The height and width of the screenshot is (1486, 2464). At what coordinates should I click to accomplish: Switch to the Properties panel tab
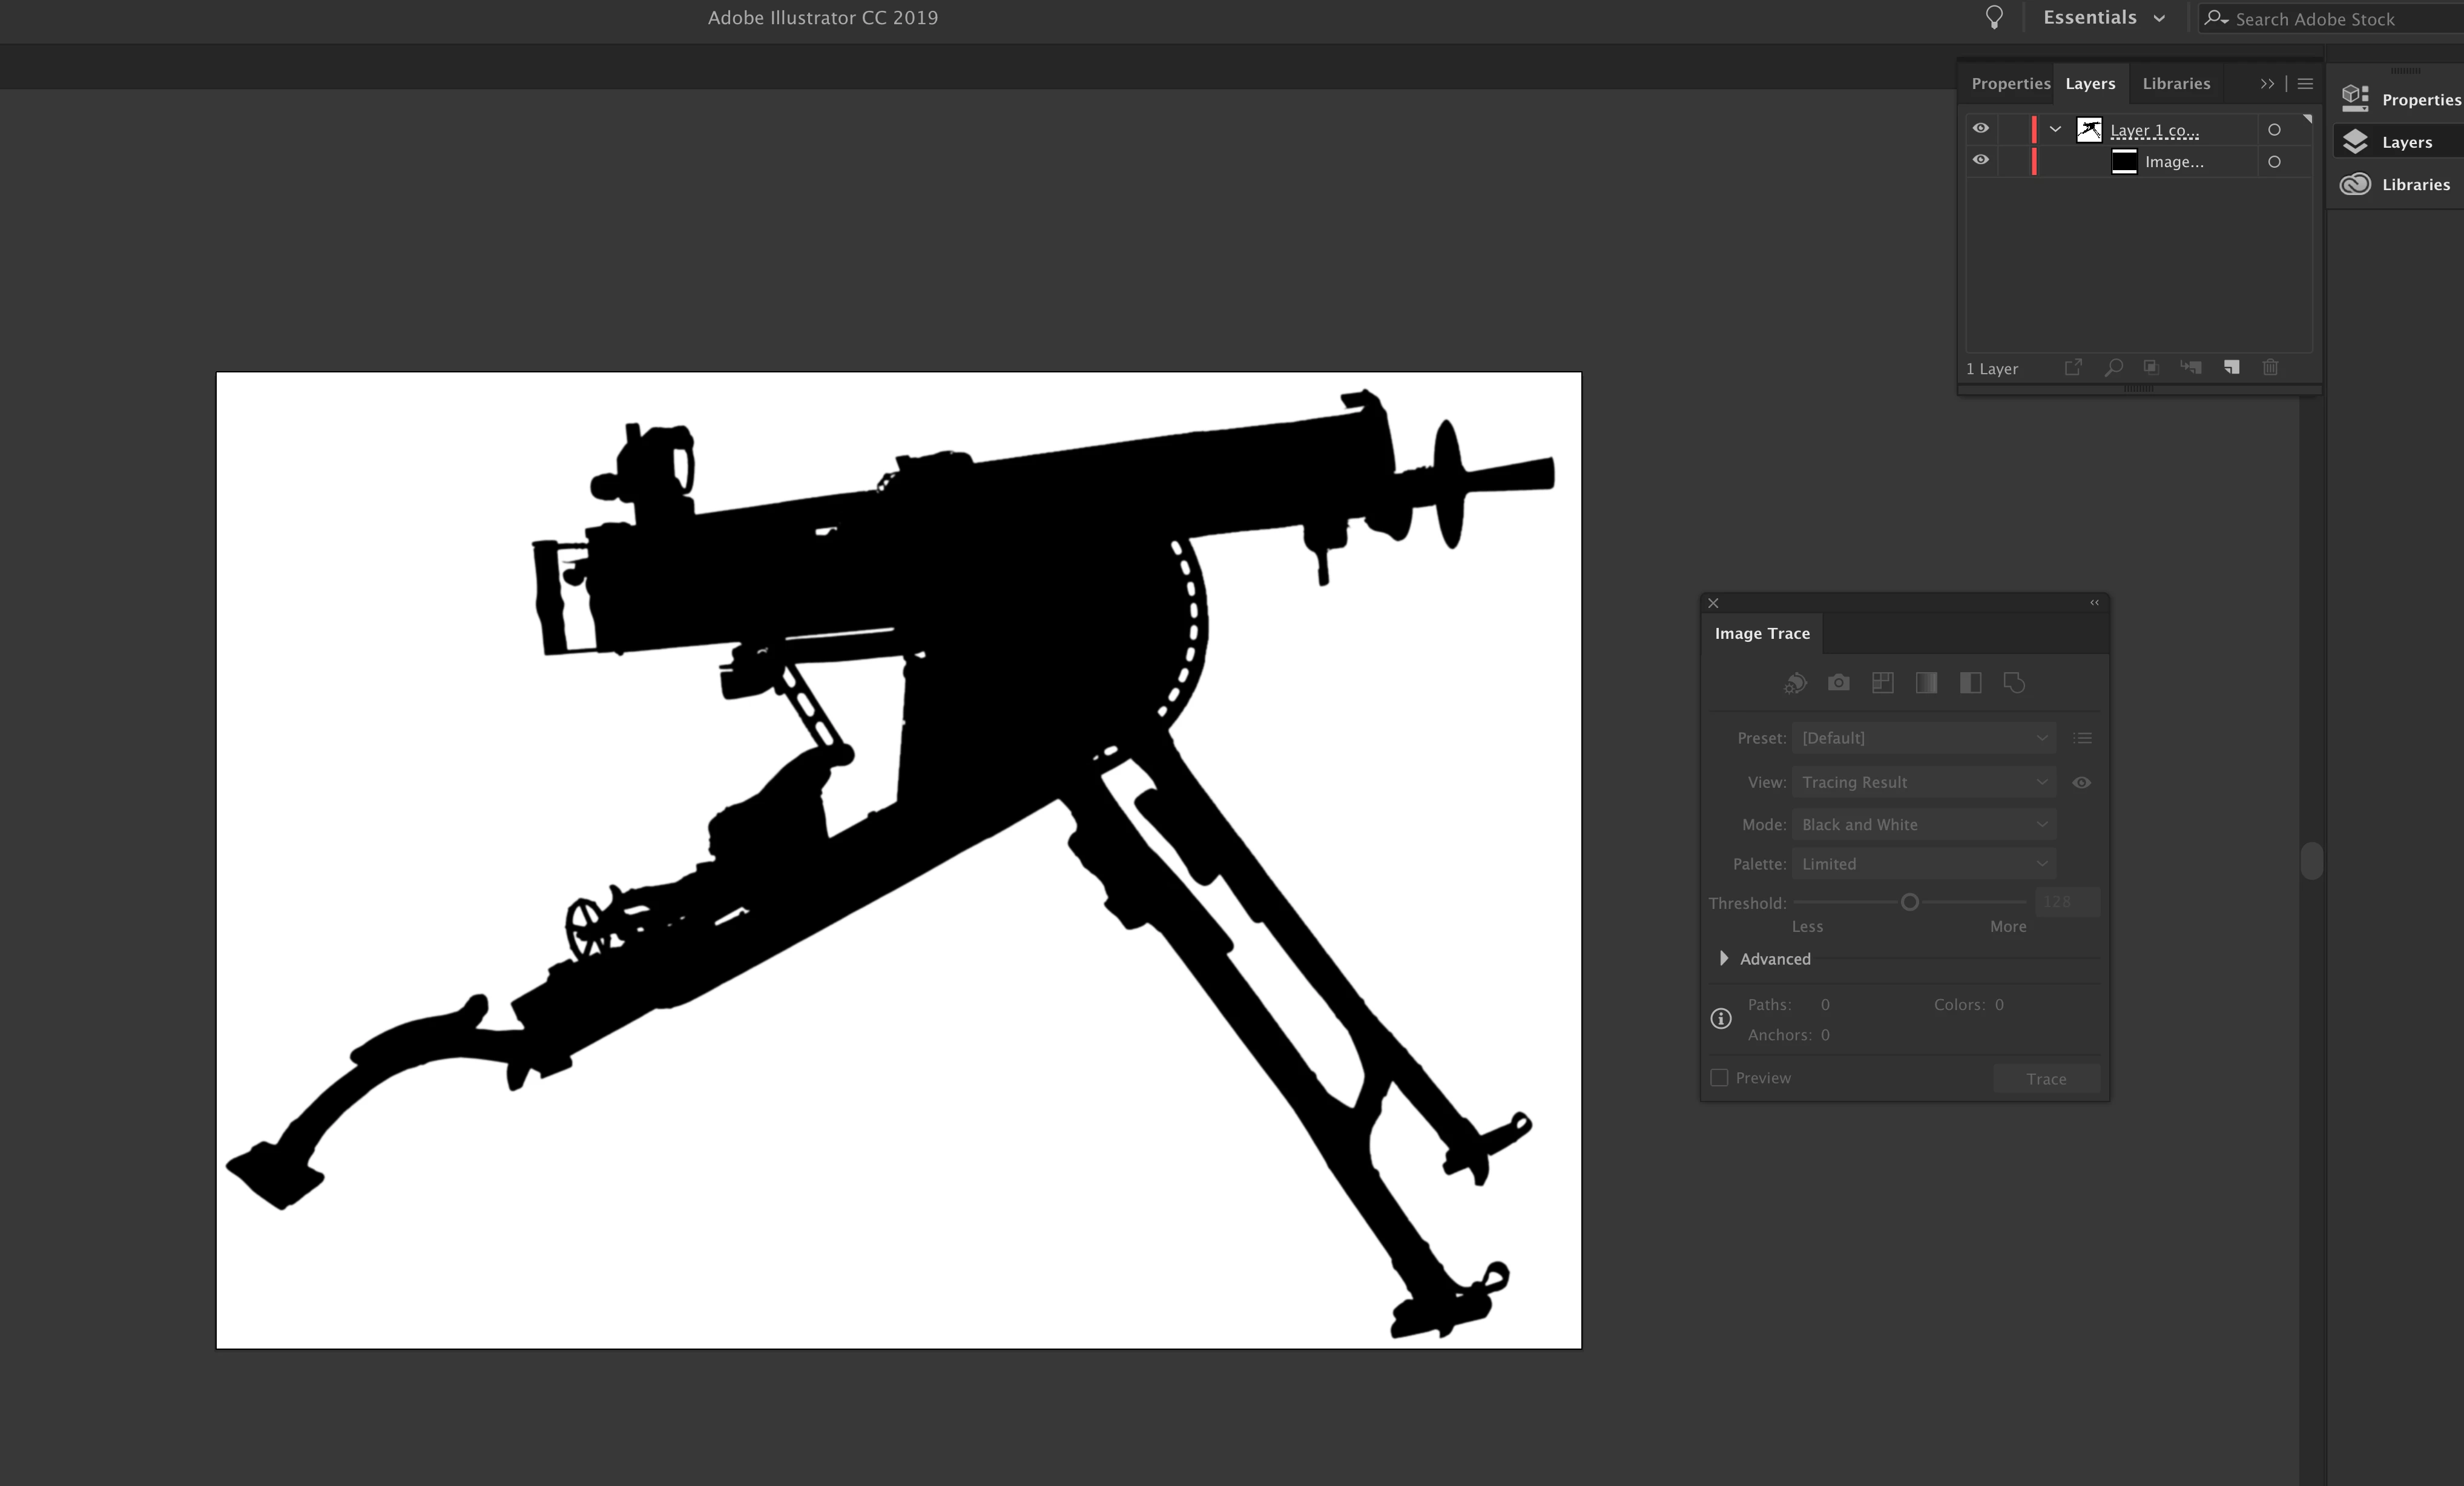click(x=2010, y=84)
